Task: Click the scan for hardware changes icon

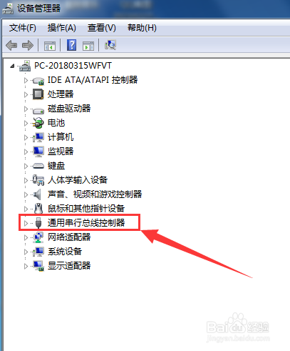Action: tap(110, 45)
